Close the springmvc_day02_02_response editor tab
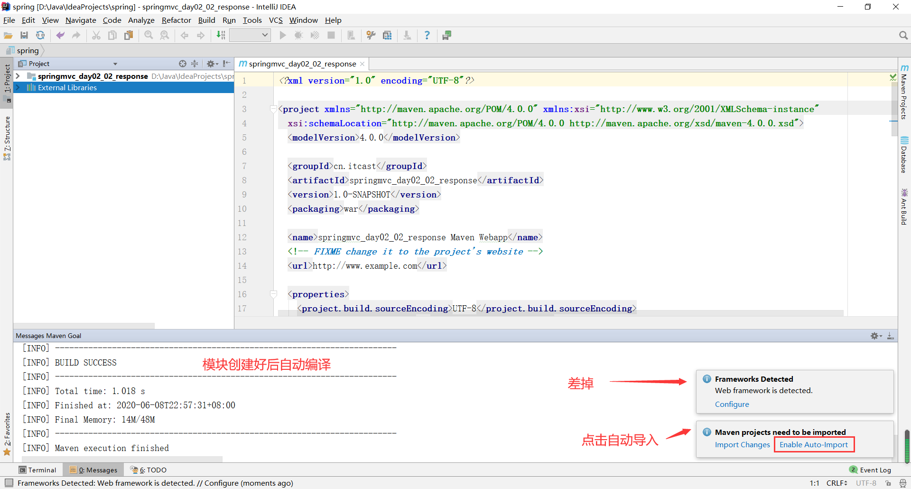The width and height of the screenshot is (911, 489). click(363, 64)
